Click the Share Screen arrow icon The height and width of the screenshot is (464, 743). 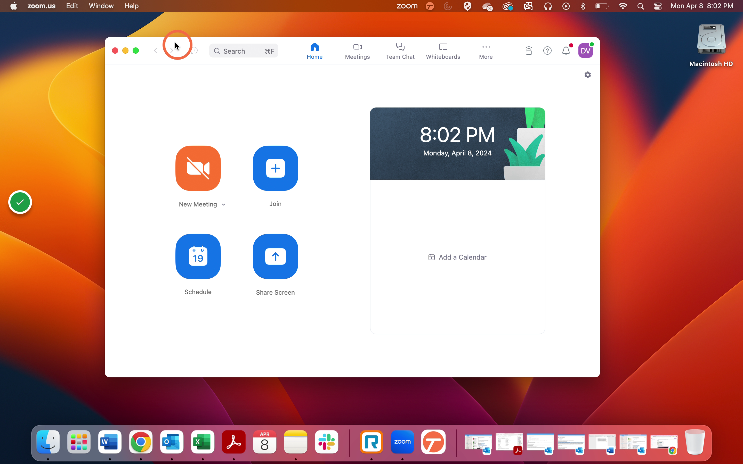pos(276,256)
